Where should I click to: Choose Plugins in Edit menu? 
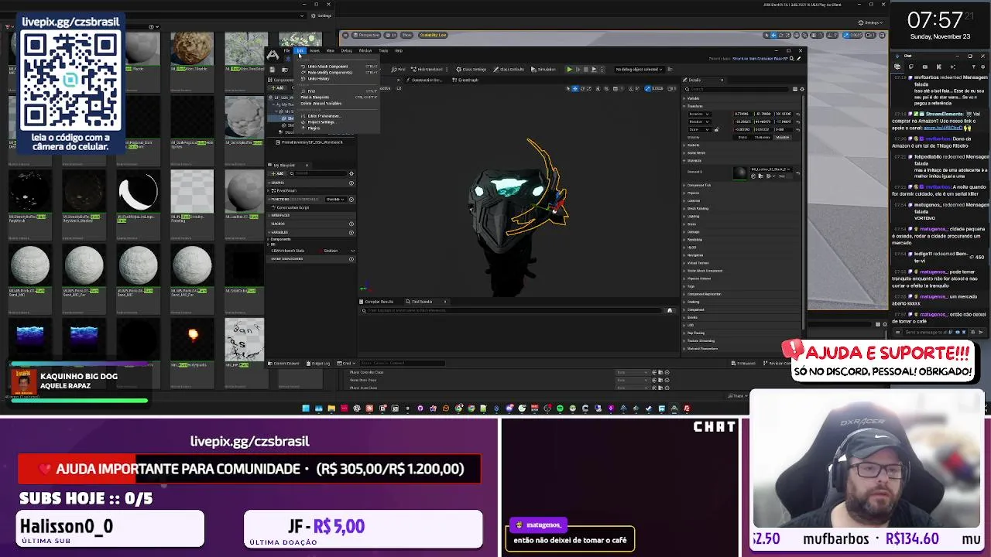tap(314, 128)
